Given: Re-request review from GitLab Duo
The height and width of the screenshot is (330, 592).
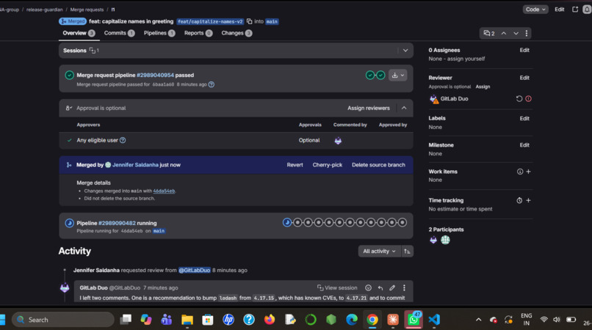Looking at the screenshot, I should (519, 99).
